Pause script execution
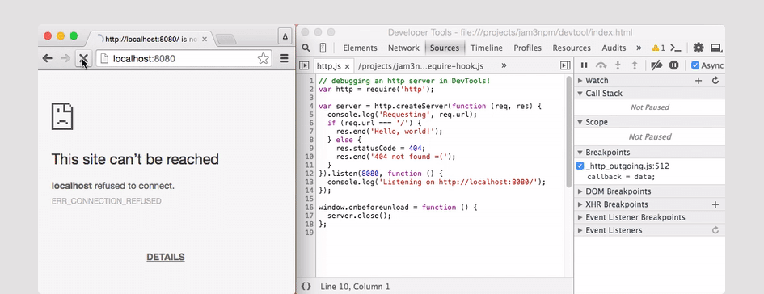This screenshot has width=764, height=294. coord(585,65)
